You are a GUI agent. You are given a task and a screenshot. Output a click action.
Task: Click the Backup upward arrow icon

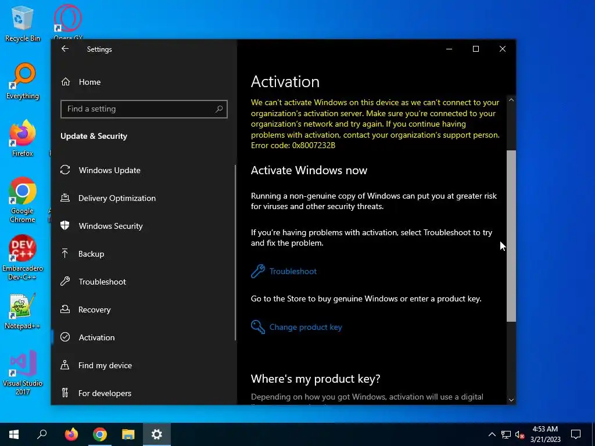coord(65,253)
